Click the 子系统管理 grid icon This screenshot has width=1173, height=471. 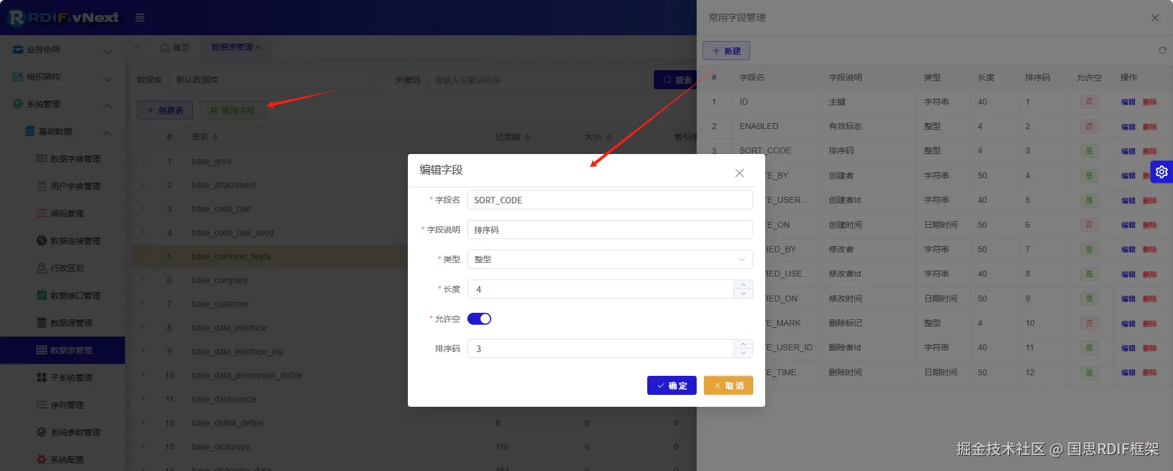(42, 378)
